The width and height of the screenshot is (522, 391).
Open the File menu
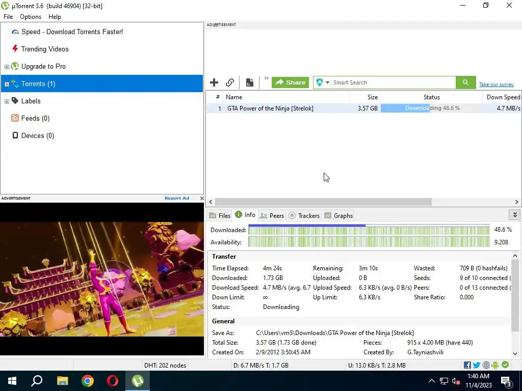coord(8,17)
